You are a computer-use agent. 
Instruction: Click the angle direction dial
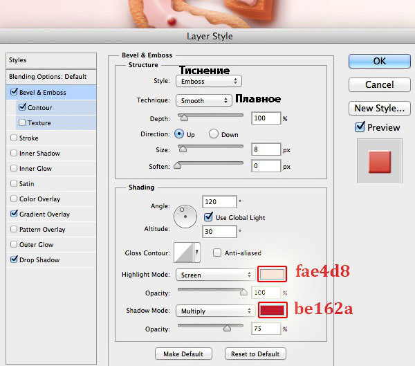point(185,217)
